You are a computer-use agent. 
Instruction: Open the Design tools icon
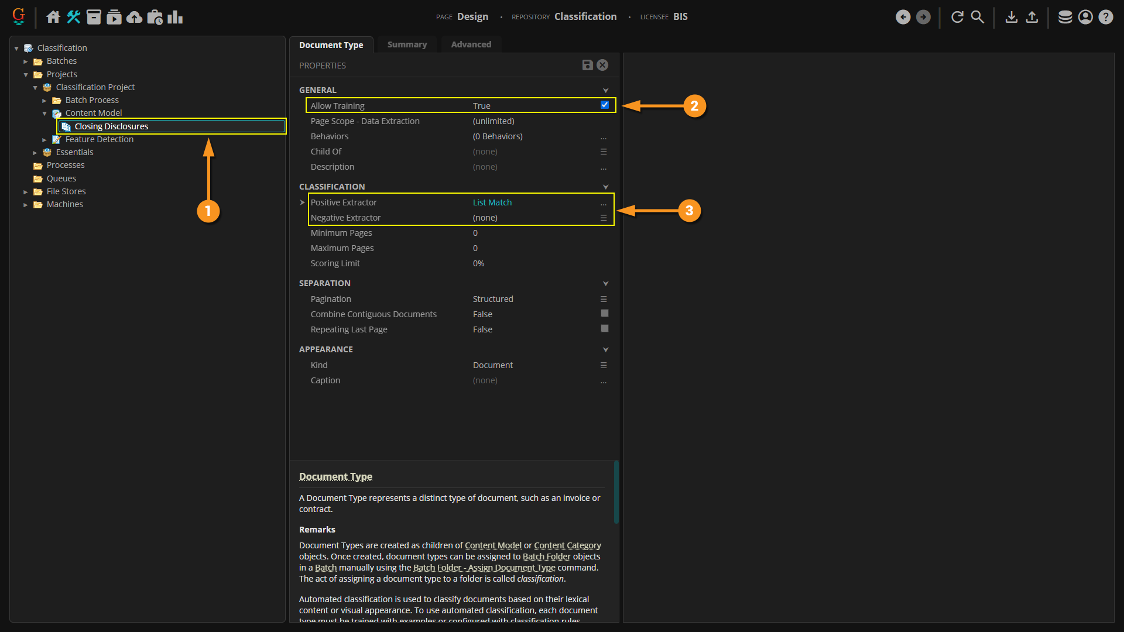click(73, 17)
